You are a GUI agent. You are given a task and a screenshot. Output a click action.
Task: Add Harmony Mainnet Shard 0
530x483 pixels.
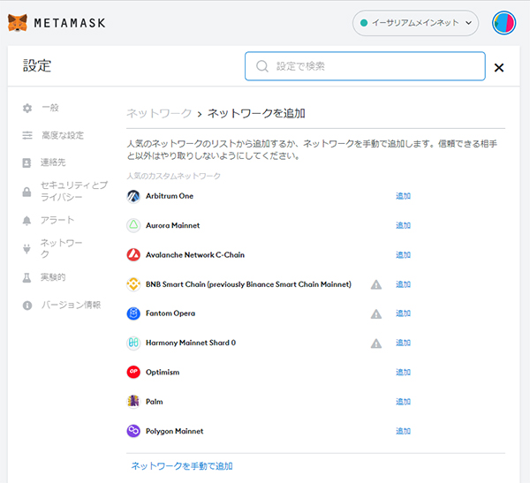(x=403, y=343)
